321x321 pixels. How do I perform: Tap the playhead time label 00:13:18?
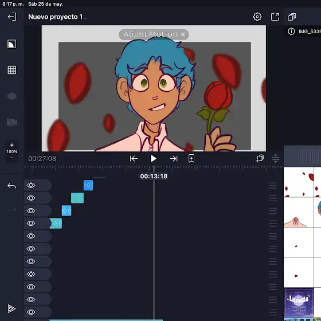tap(154, 177)
